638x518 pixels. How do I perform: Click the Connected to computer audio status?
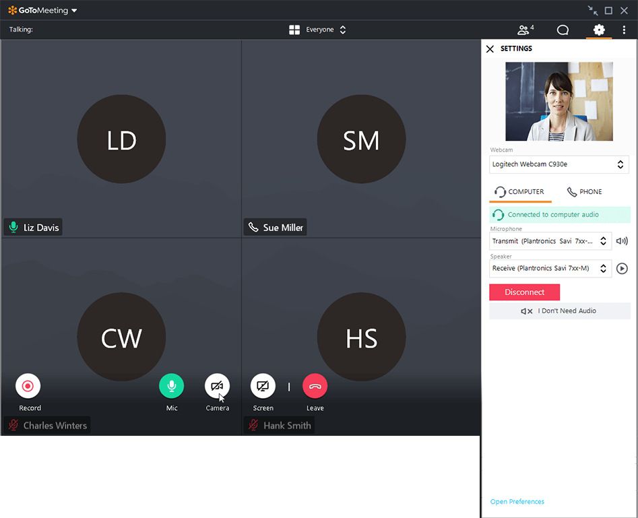click(559, 214)
